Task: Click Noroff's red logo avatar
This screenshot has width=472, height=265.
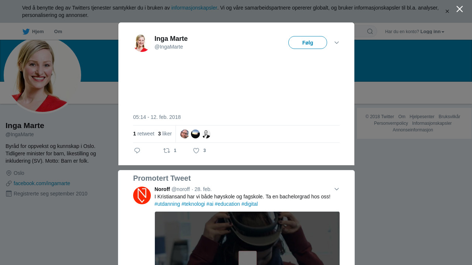Action: tap(142, 195)
